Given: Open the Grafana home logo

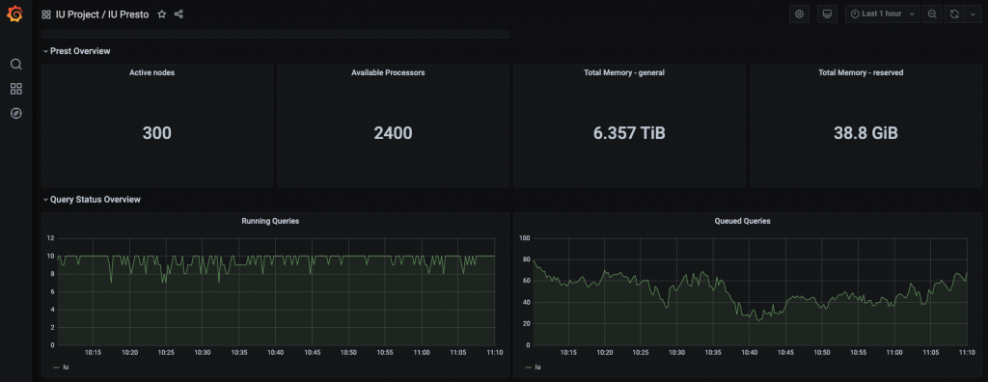Looking at the screenshot, I should pyautogui.click(x=15, y=14).
